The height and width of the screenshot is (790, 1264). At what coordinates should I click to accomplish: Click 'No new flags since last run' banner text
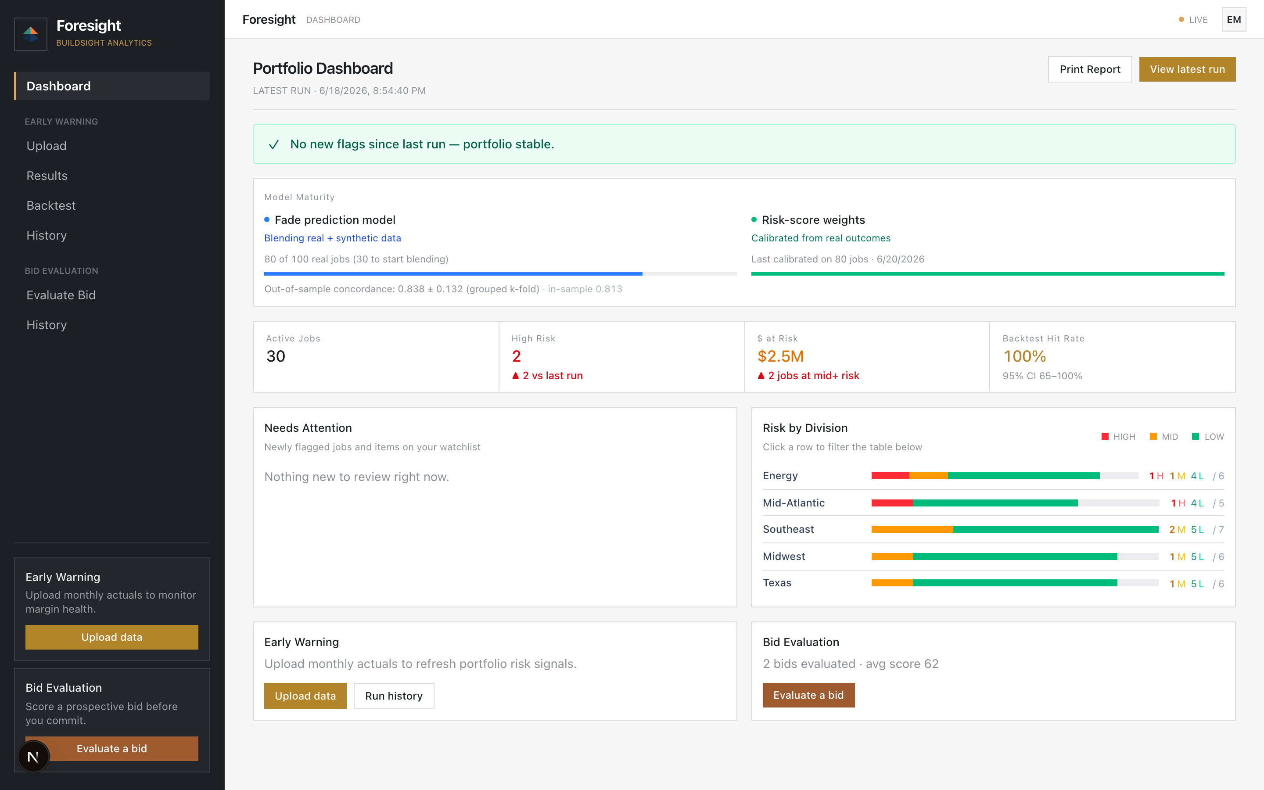(x=422, y=144)
